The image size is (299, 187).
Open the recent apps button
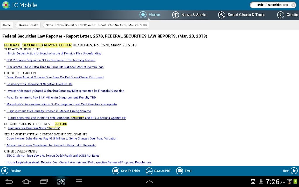(x=44, y=181)
